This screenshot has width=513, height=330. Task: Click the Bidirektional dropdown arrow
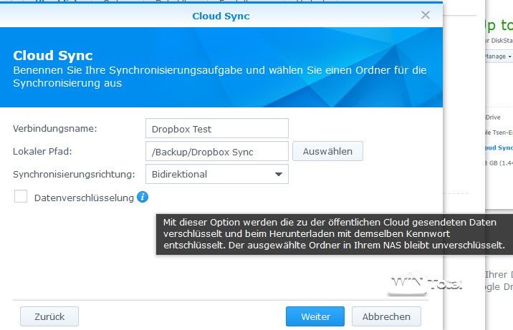click(x=278, y=174)
